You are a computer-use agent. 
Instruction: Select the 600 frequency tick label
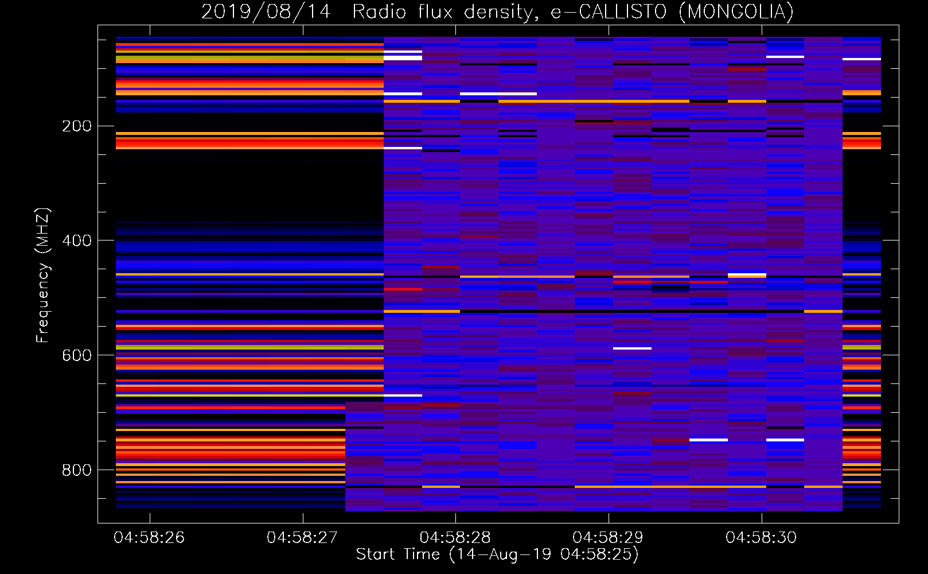click(77, 355)
